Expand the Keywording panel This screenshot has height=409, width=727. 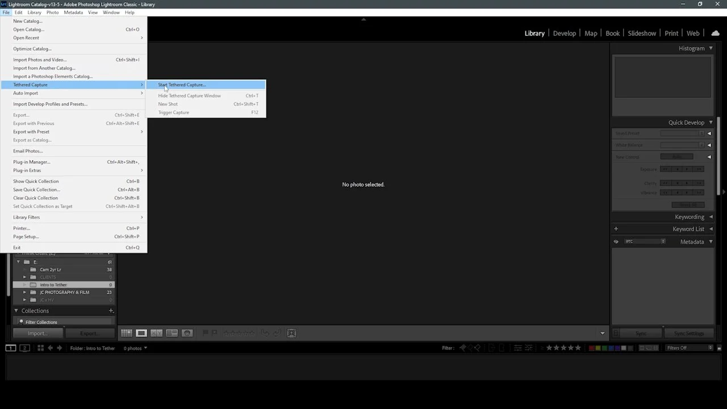(x=711, y=217)
